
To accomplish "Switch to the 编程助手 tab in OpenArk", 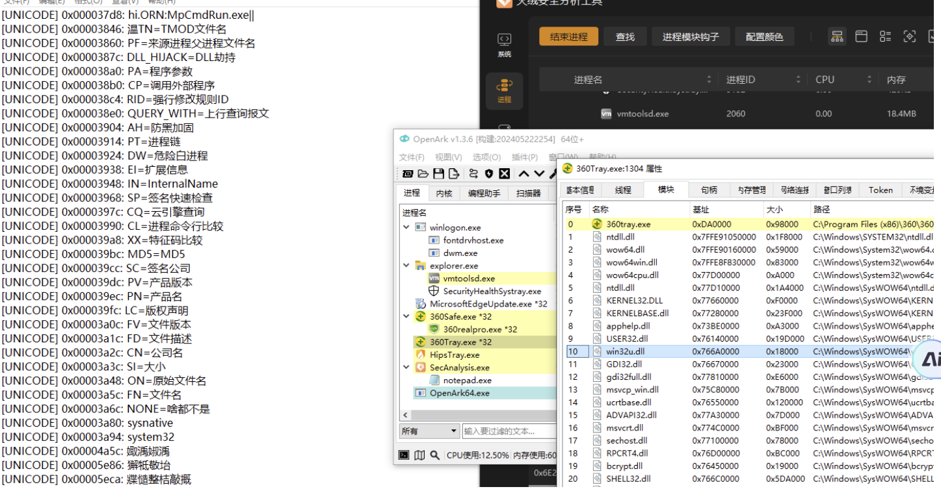I will click(484, 193).
